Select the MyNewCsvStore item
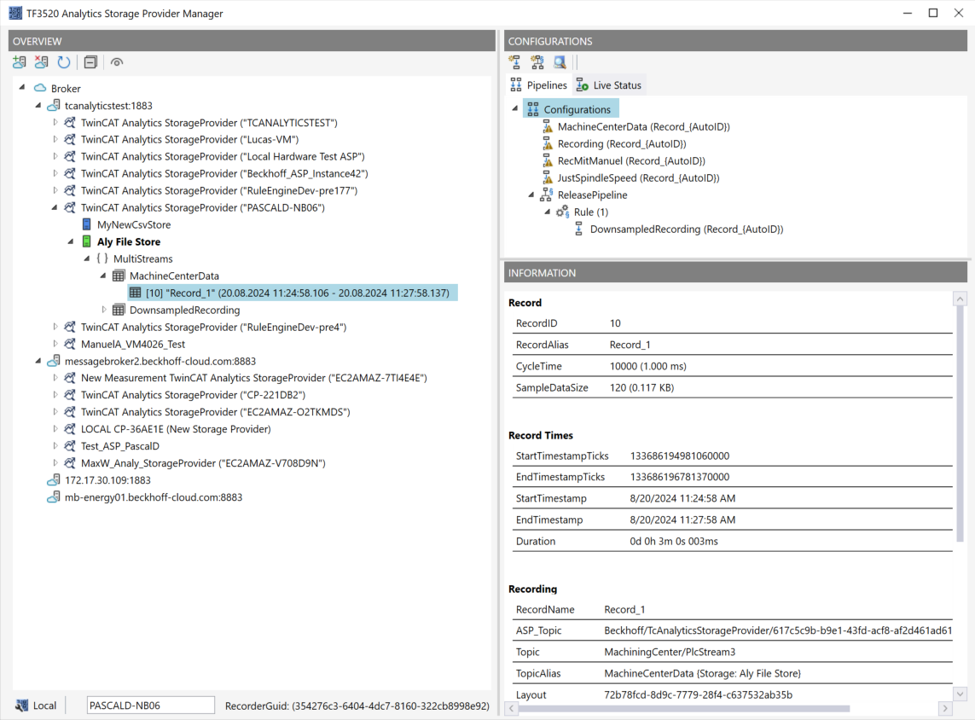This screenshot has width=975, height=720. coord(133,224)
